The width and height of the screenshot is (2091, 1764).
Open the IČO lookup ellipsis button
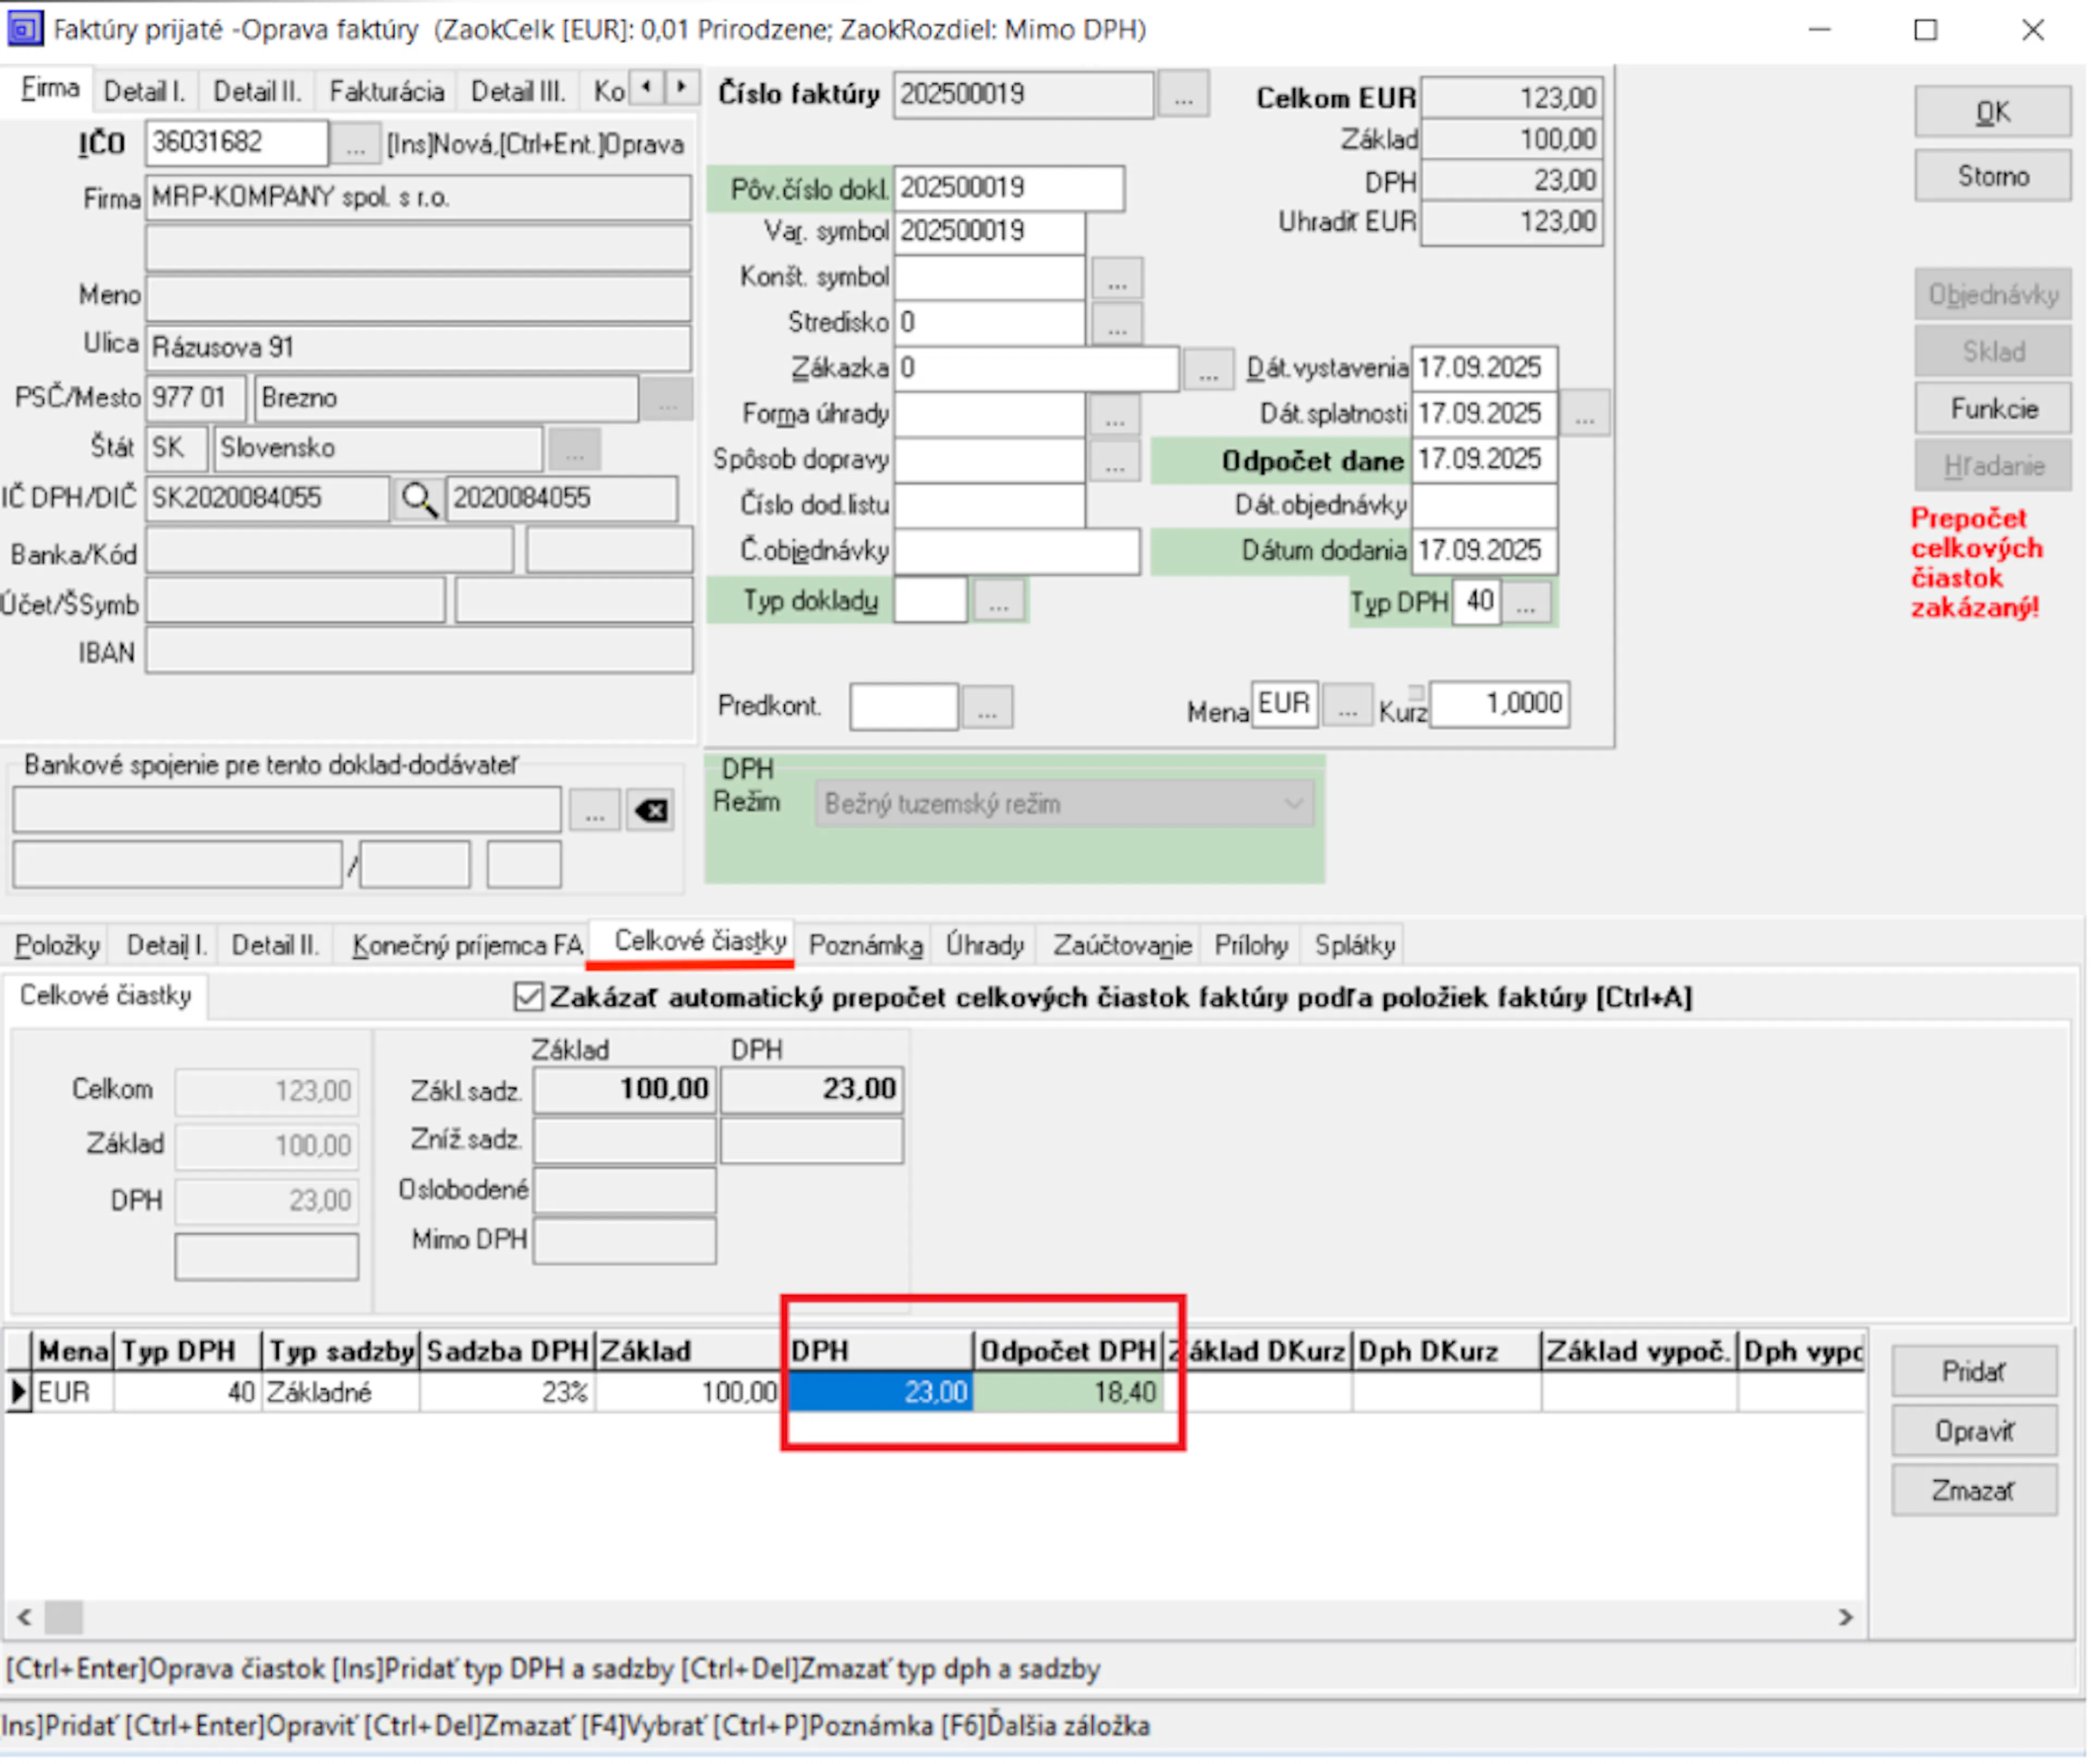355,144
